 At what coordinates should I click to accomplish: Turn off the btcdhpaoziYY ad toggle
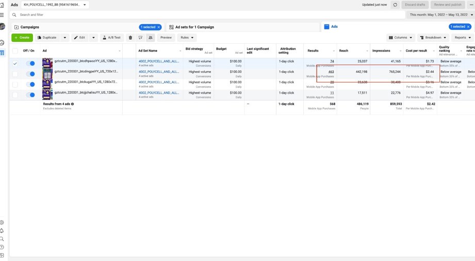30,63
